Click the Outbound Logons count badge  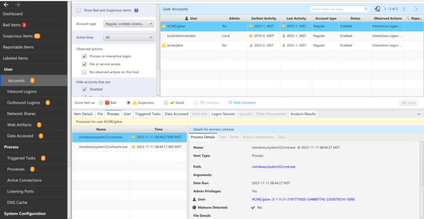pyautogui.click(x=48, y=102)
